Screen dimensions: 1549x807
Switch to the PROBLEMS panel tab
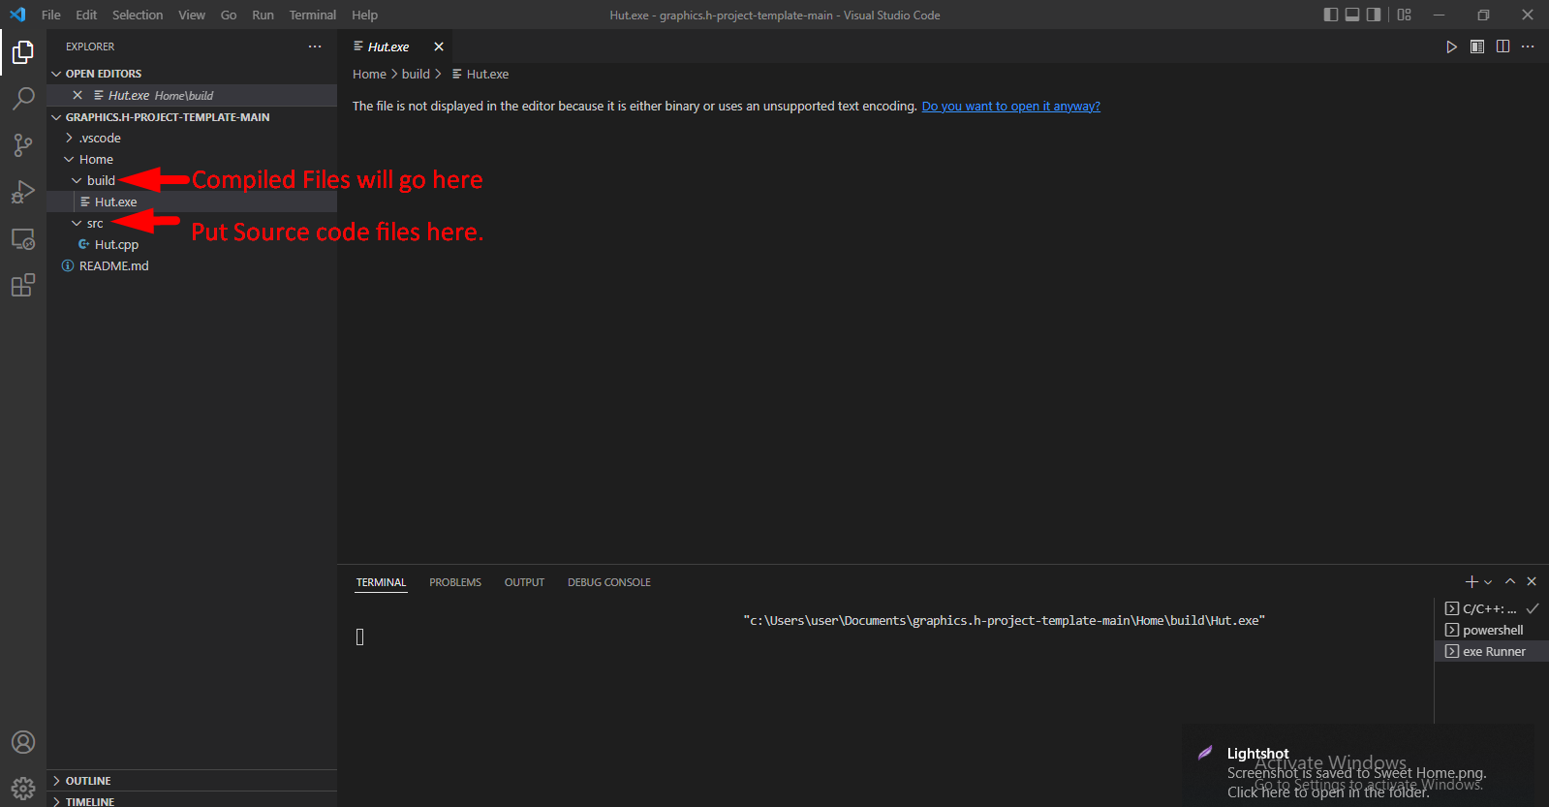pyautogui.click(x=455, y=582)
